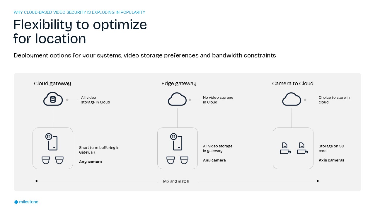Select the 'Edge gateway' heading
This screenshot has height=211, width=375.
coord(179,84)
